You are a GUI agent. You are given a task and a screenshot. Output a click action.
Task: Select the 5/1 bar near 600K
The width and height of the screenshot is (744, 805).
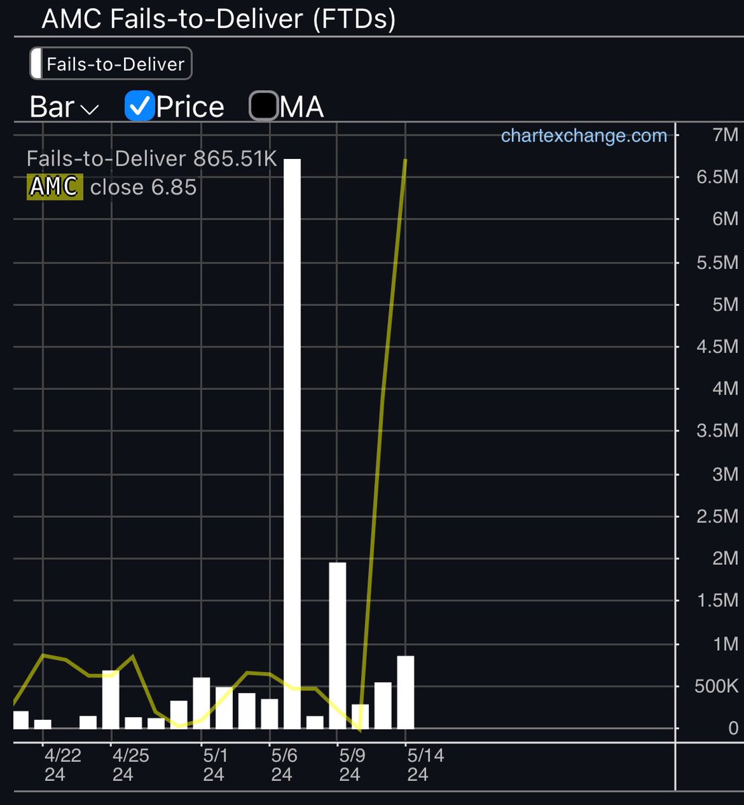[x=201, y=703]
